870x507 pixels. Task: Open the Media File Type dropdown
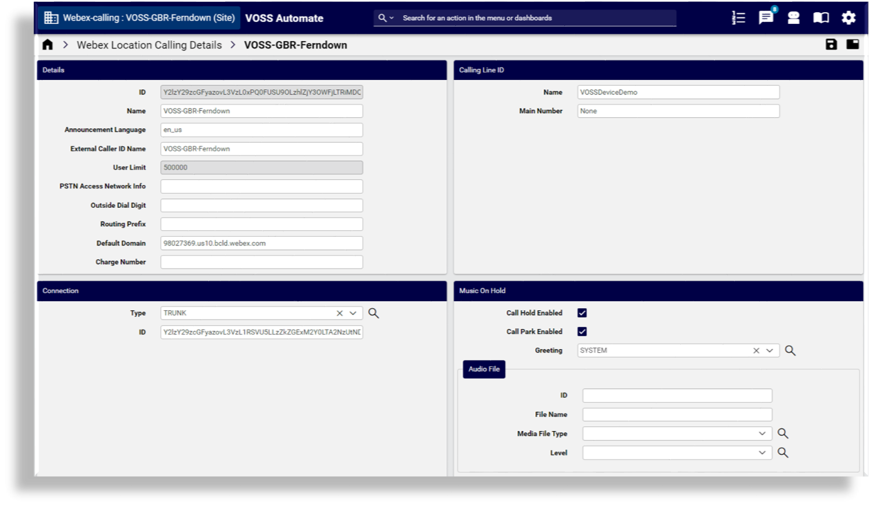click(x=762, y=433)
